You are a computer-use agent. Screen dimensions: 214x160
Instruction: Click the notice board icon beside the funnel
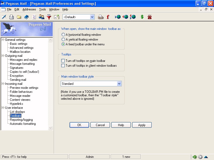(x=57, y=17)
